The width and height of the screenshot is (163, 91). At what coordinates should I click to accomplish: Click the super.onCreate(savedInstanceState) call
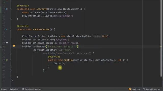[x=45, y=12]
